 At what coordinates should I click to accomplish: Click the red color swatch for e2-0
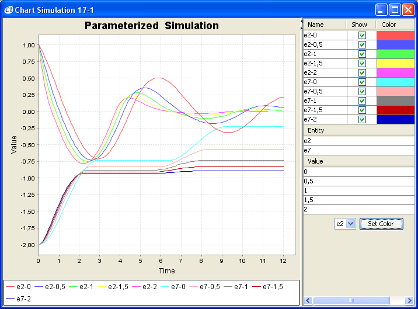tap(396, 35)
